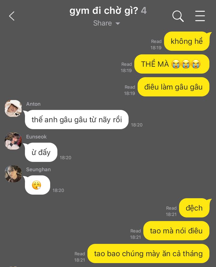Select Seunghan's sighing emoji message
This screenshot has height=267, width=216.
pyautogui.click(x=38, y=185)
